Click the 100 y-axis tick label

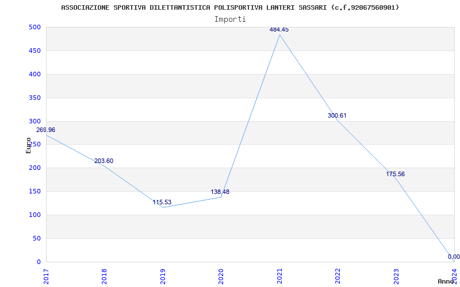coord(34,215)
